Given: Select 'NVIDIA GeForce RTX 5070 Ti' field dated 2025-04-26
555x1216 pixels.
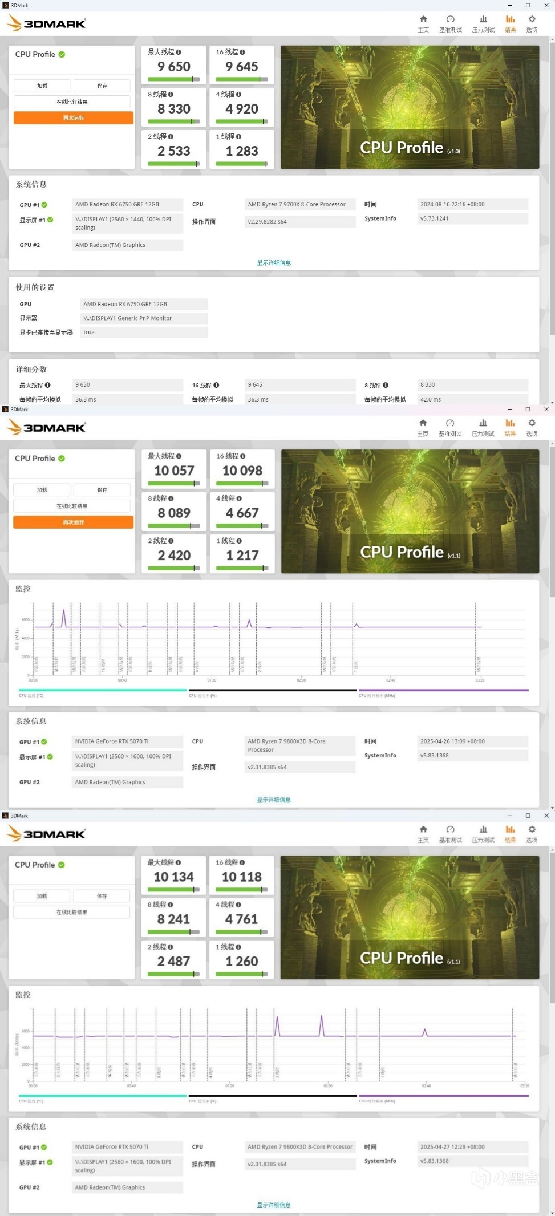Looking at the screenshot, I should (128, 741).
